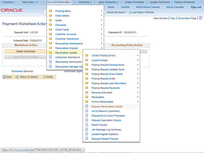The width and height of the screenshot is (204, 153).
Task: Click the Collections Workbench page icon
Action: click(x=50, y=57)
